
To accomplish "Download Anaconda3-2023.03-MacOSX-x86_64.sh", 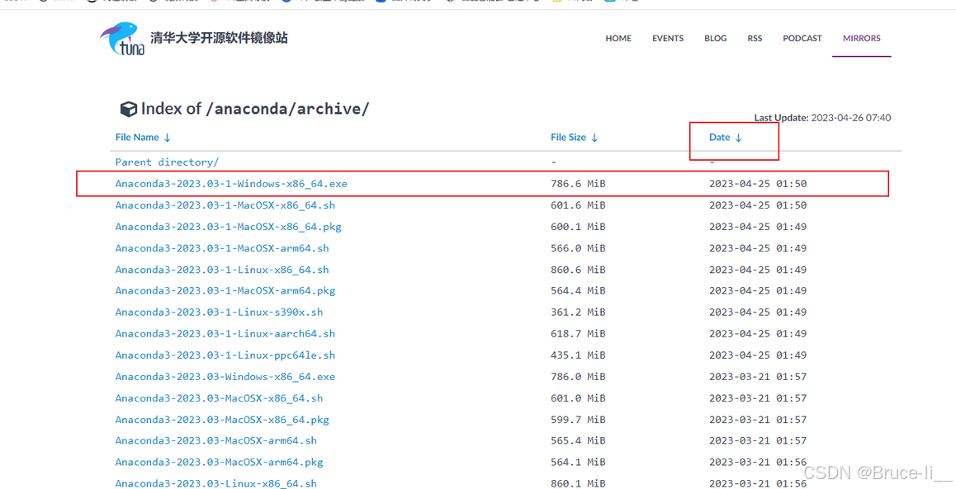I will click(219, 398).
